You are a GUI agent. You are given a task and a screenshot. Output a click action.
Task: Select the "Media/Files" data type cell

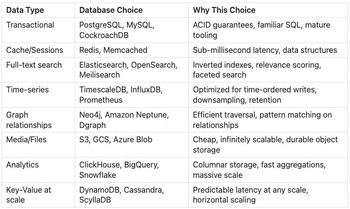(x=26, y=140)
